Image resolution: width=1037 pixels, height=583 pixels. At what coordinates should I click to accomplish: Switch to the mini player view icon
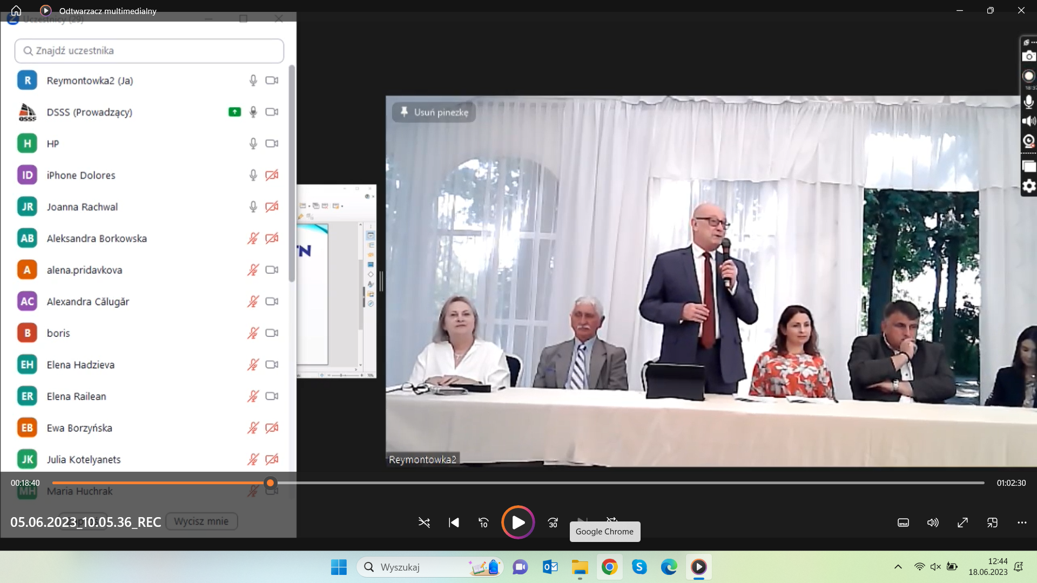tap(992, 523)
